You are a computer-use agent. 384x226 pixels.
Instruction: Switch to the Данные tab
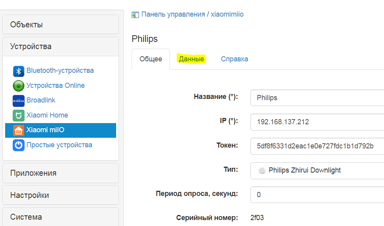tap(191, 59)
